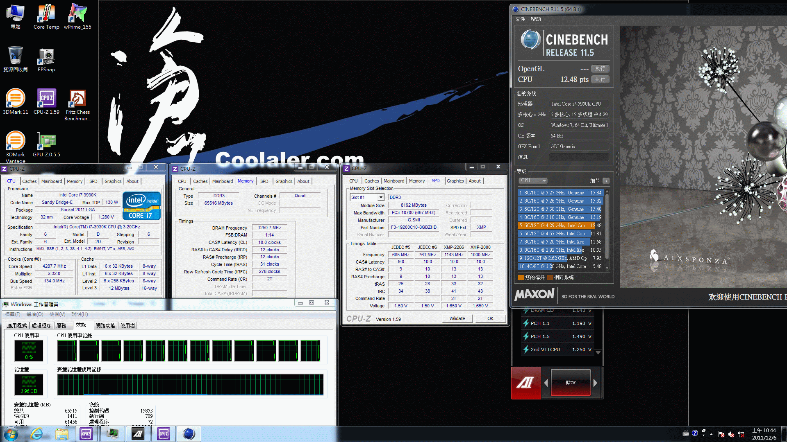Image resolution: width=787 pixels, height=442 pixels.
Task: Open the wPrime_155 desktop shortcut
Action: (77, 16)
